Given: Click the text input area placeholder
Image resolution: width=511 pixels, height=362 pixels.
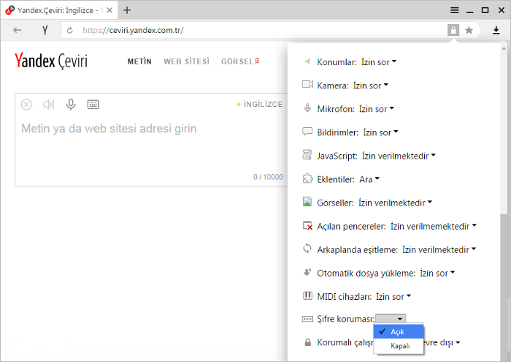Looking at the screenshot, I should pos(109,129).
